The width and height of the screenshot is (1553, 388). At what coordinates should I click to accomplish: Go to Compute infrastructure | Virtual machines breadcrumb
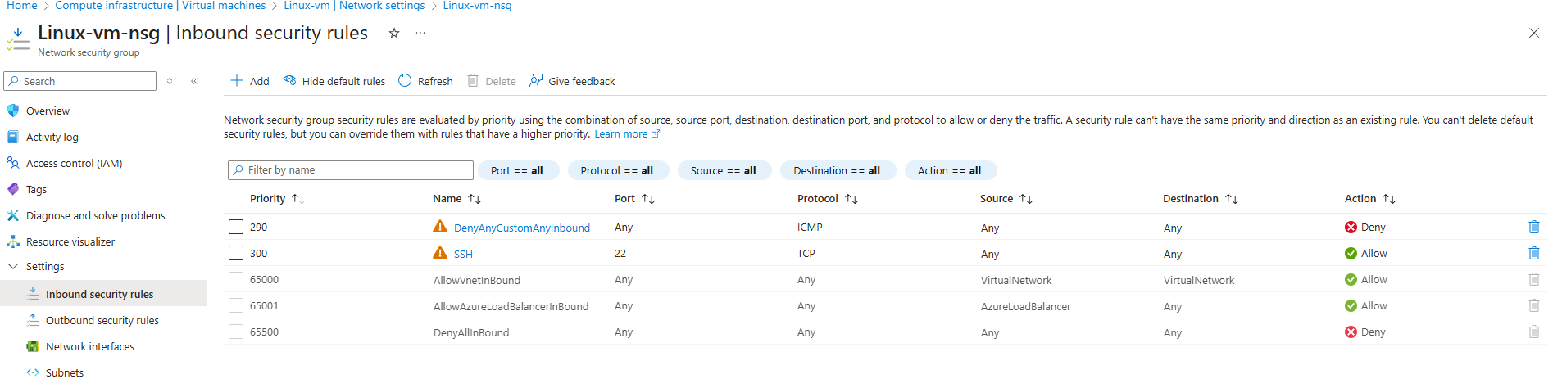click(x=161, y=6)
